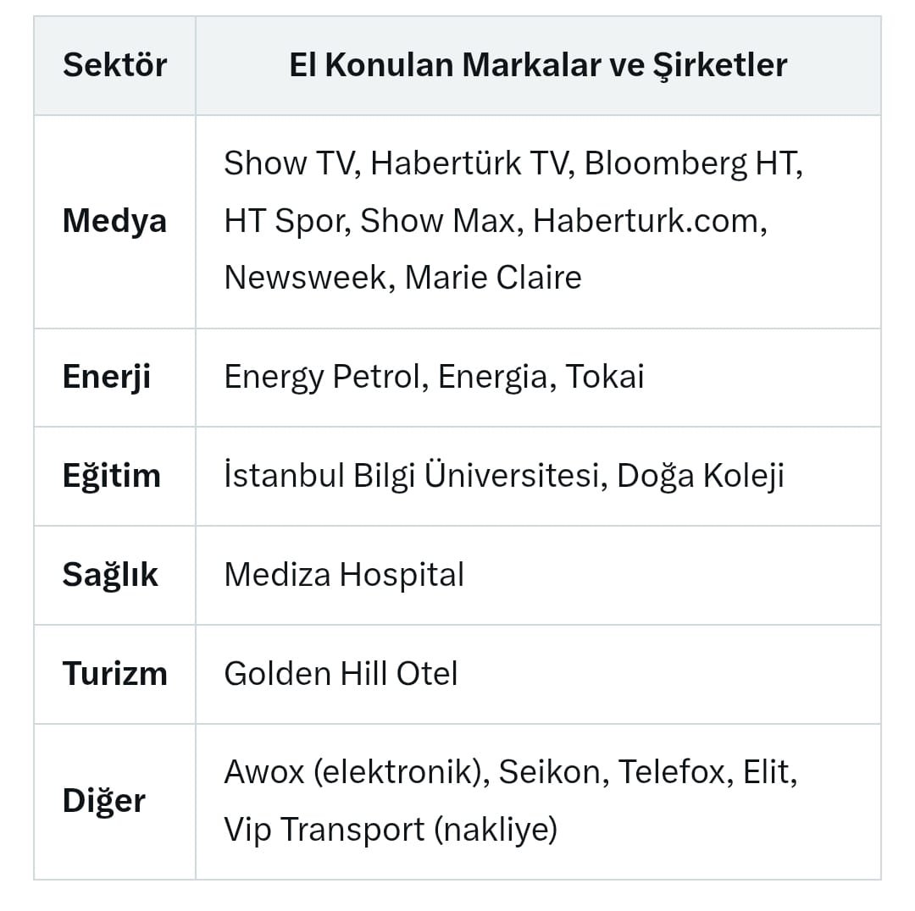Click the Medya sector cell
Viewport: 915px width, 911px height.
115,221
